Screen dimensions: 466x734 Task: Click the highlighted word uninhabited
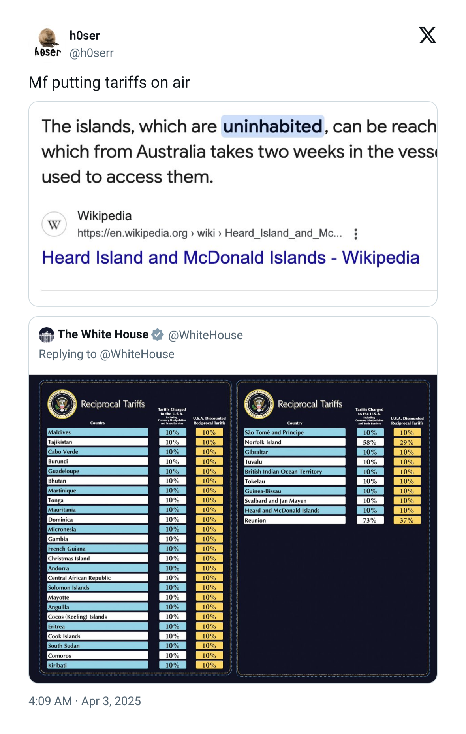272,126
